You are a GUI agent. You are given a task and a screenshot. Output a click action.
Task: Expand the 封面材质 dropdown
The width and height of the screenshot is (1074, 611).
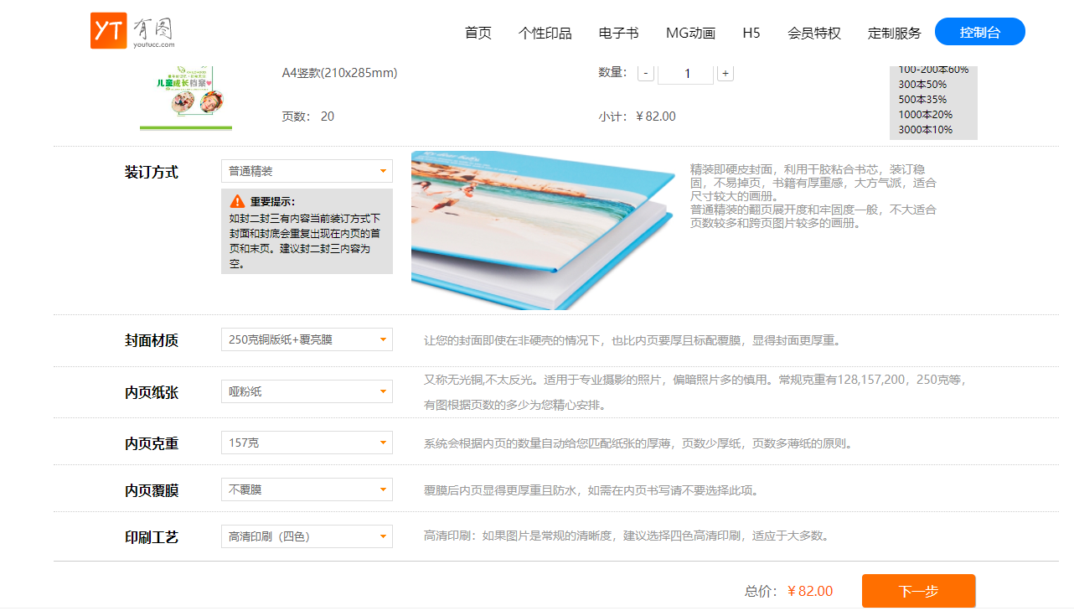[x=307, y=339]
